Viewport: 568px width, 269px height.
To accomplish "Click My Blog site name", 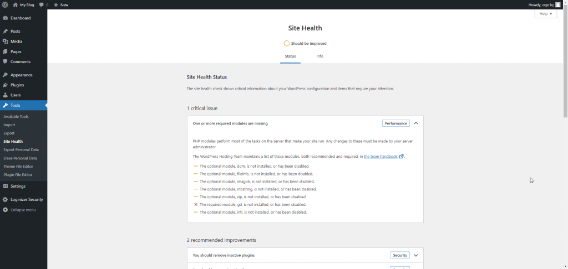I will point(27,4).
